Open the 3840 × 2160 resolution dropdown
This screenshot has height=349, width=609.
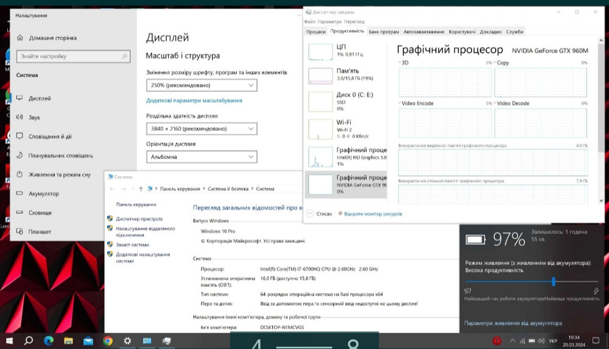point(202,129)
